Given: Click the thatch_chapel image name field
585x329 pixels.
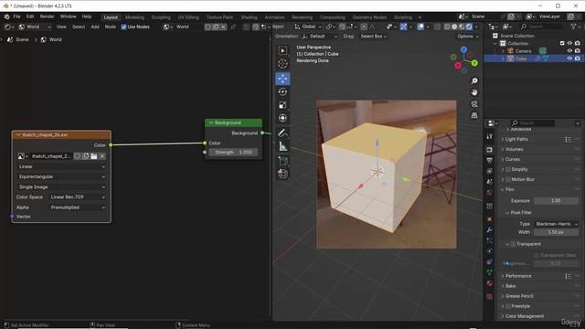Looking at the screenshot, I should click(50, 156).
